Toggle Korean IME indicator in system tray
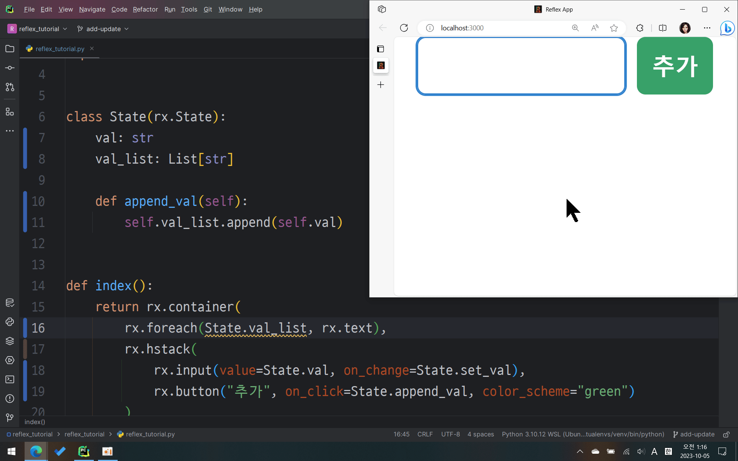Image resolution: width=738 pixels, height=461 pixels. point(668,451)
